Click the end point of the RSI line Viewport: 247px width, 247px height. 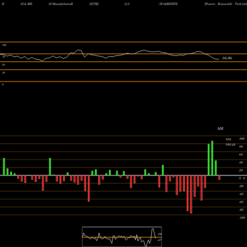coord(218,59)
